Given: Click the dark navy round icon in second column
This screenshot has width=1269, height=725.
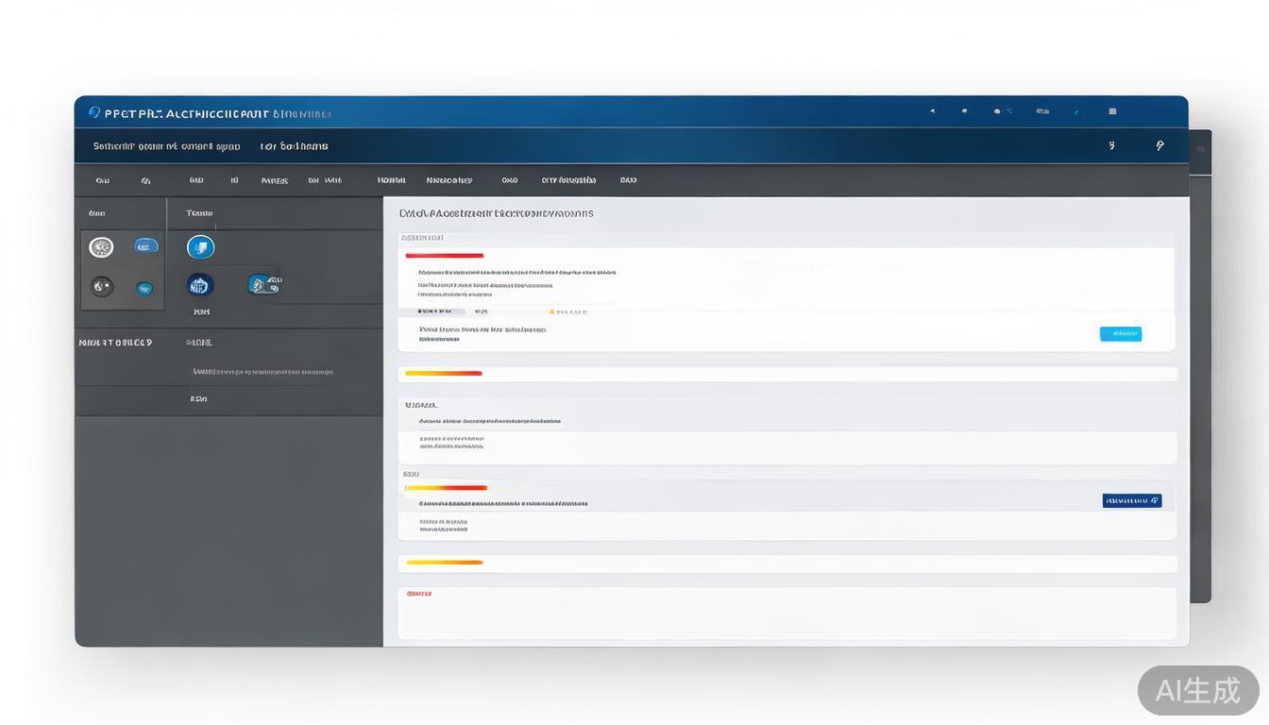Looking at the screenshot, I should (x=200, y=285).
